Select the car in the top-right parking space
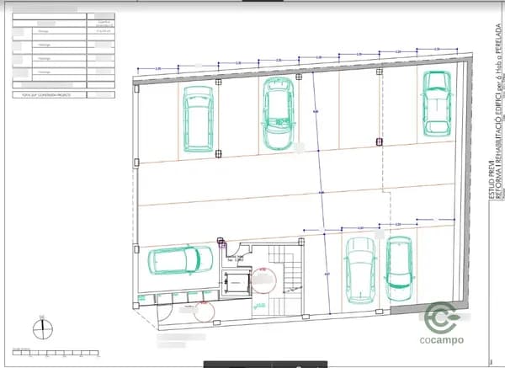The image size is (505, 368). [x=437, y=102]
